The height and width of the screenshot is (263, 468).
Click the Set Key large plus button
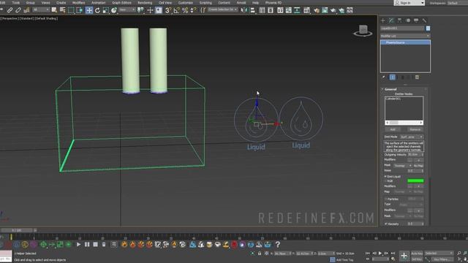404,256
